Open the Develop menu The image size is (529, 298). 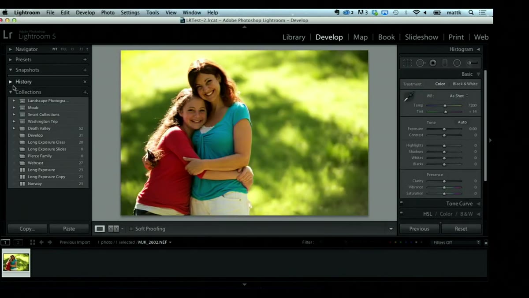pyautogui.click(x=85, y=12)
